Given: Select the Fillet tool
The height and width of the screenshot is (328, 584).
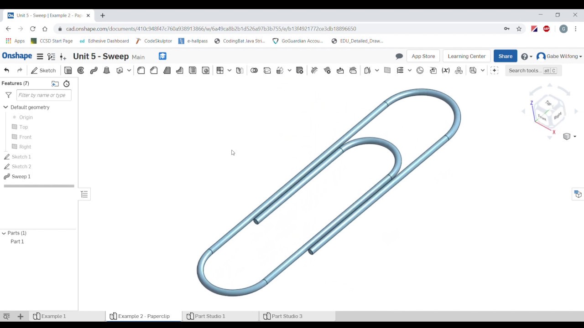Looking at the screenshot, I should point(141,70).
